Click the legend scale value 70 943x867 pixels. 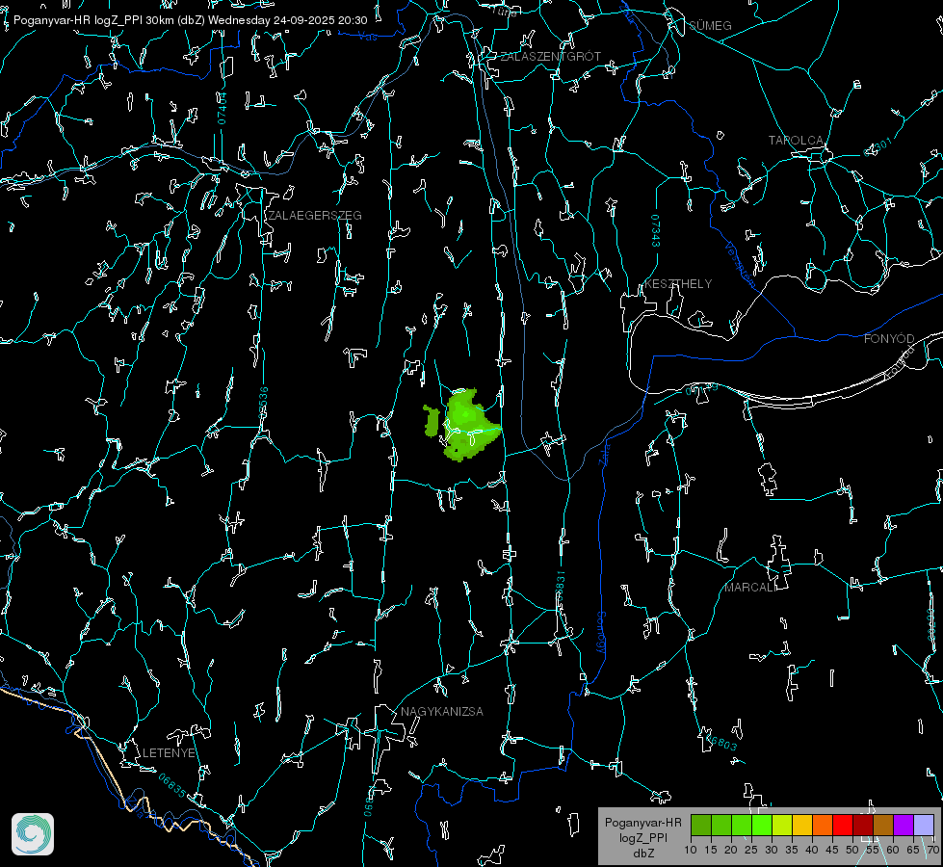pos(933,851)
